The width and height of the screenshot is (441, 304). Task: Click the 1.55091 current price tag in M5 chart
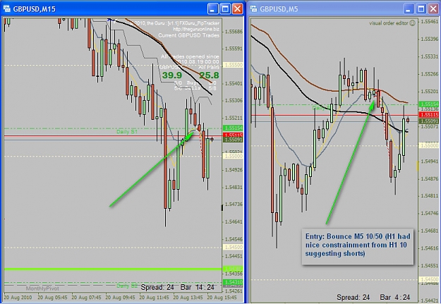(428, 121)
